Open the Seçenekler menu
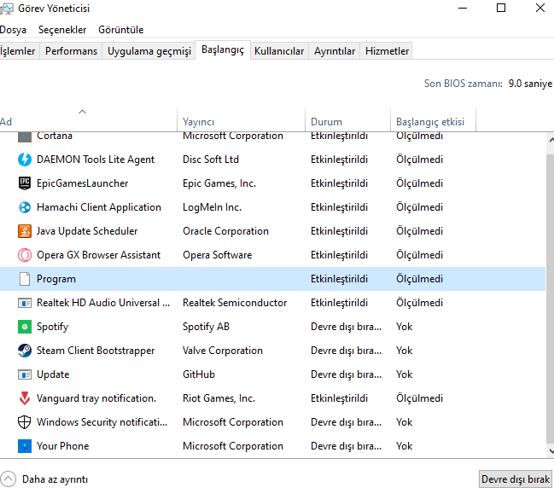The image size is (554, 499). [x=62, y=30]
